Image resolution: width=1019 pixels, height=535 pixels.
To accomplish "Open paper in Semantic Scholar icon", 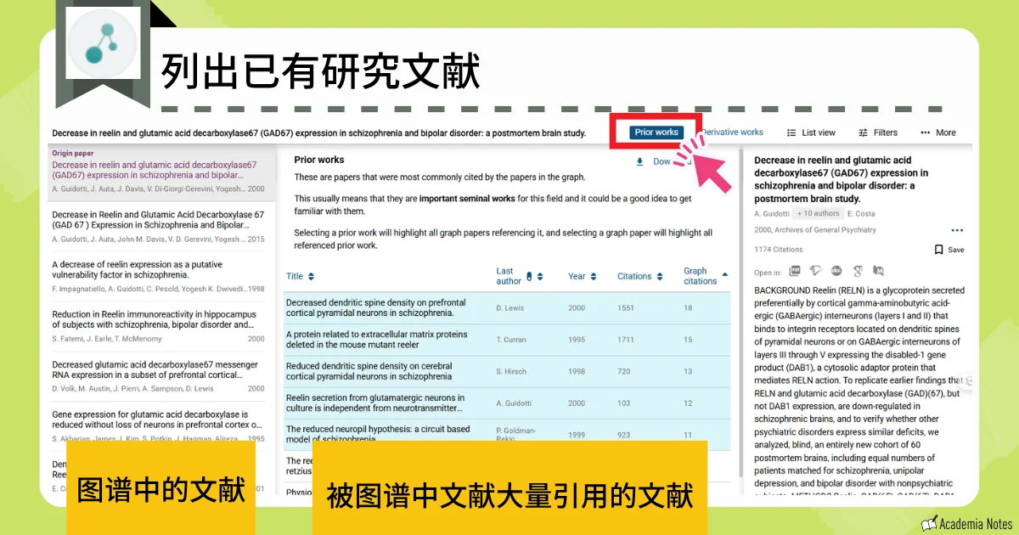I will pyautogui.click(x=816, y=272).
